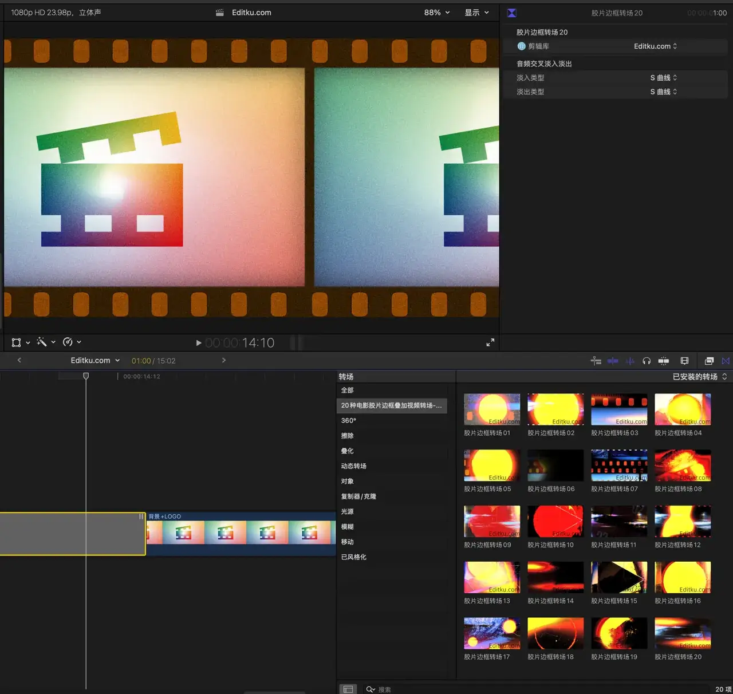The height and width of the screenshot is (694, 733).
Task: Open the Transform tool in the viewer
Action: (17, 342)
